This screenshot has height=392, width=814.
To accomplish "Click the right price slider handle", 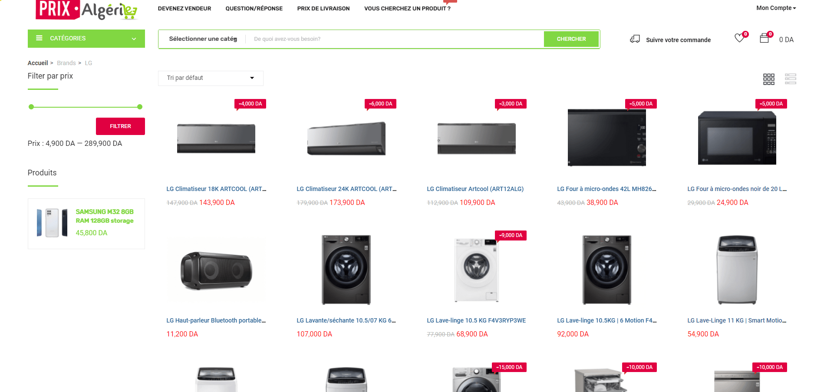I will pos(140,107).
